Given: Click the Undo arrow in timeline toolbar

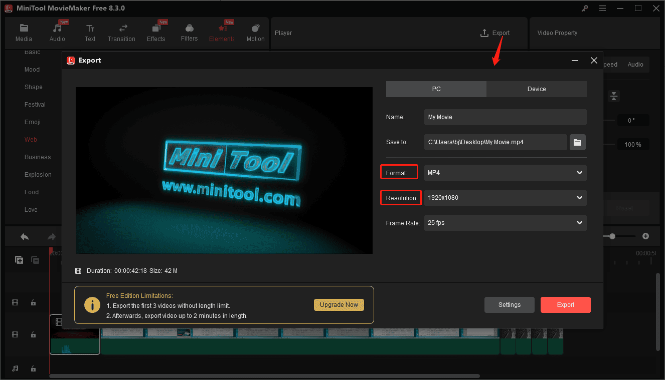Looking at the screenshot, I should tap(25, 237).
